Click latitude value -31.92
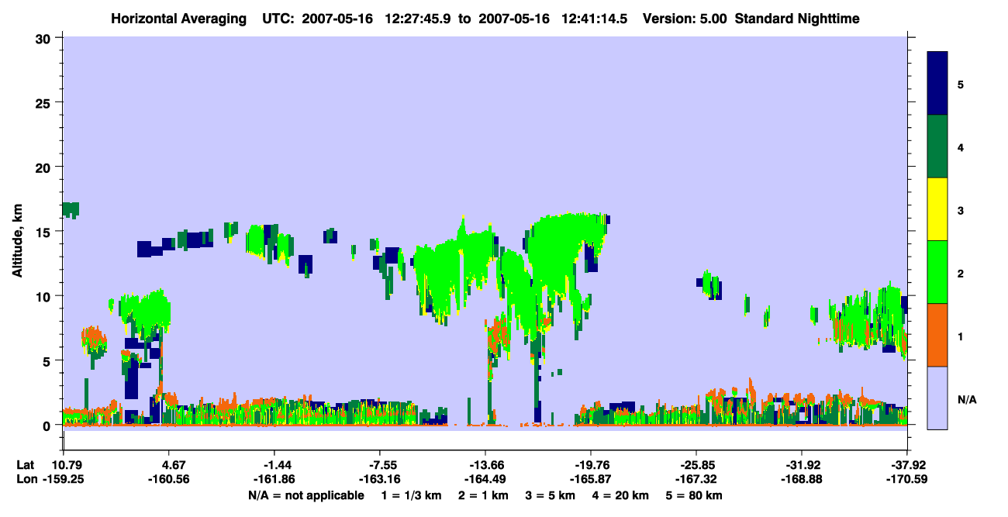Viewport: 1008px width, 517px height. coord(801,465)
